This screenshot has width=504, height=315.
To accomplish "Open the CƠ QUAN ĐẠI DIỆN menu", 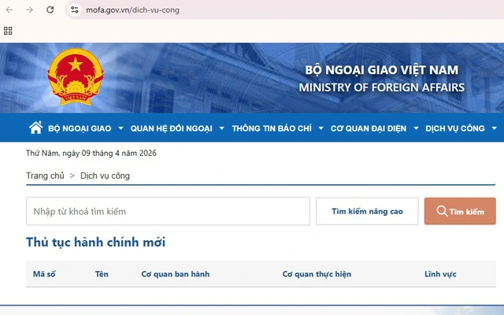I will [x=369, y=128].
